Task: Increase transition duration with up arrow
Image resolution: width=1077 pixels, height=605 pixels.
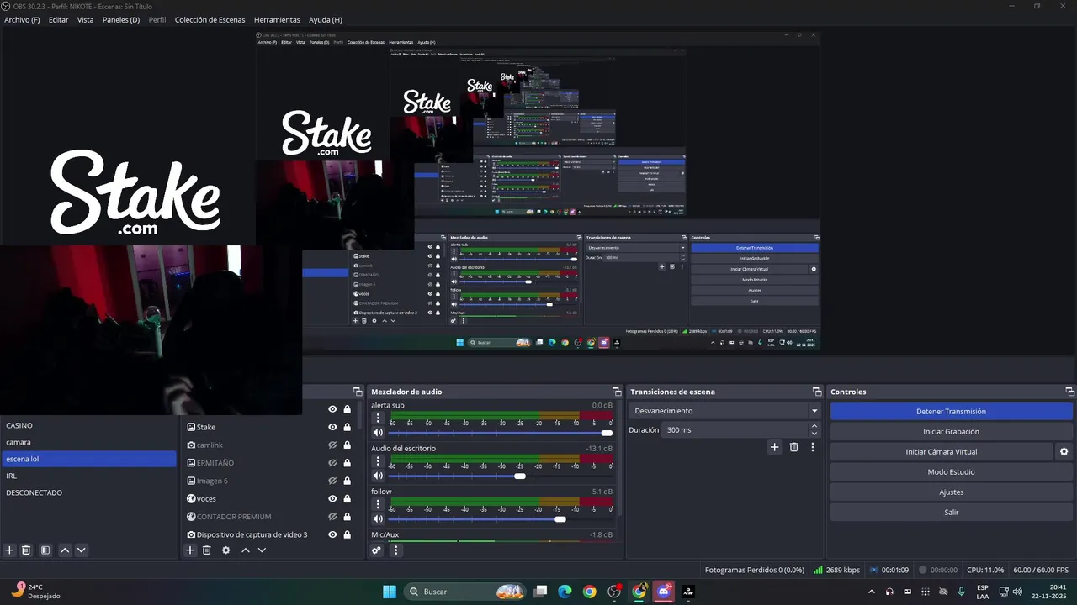Action: click(x=814, y=426)
